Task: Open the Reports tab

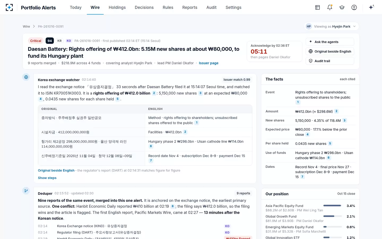Action: [190, 7]
